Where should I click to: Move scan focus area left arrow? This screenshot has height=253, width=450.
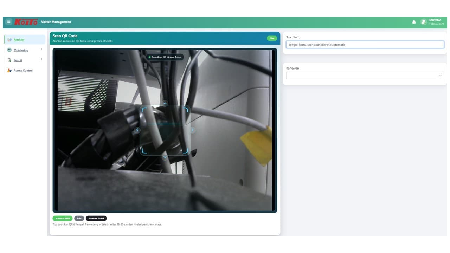point(137,130)
